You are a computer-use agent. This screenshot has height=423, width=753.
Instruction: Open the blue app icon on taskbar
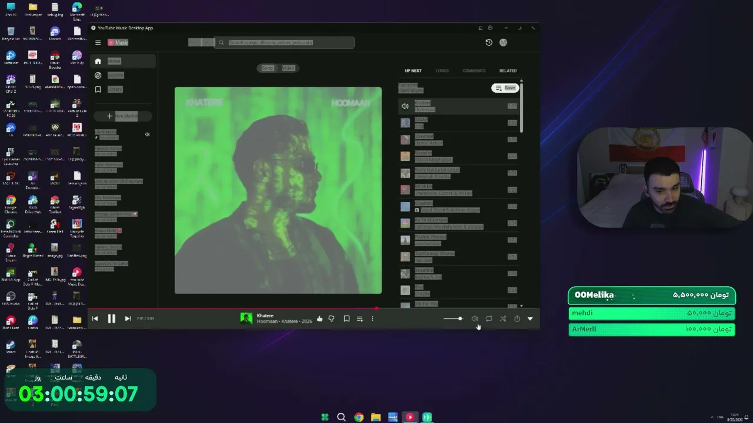393,417
